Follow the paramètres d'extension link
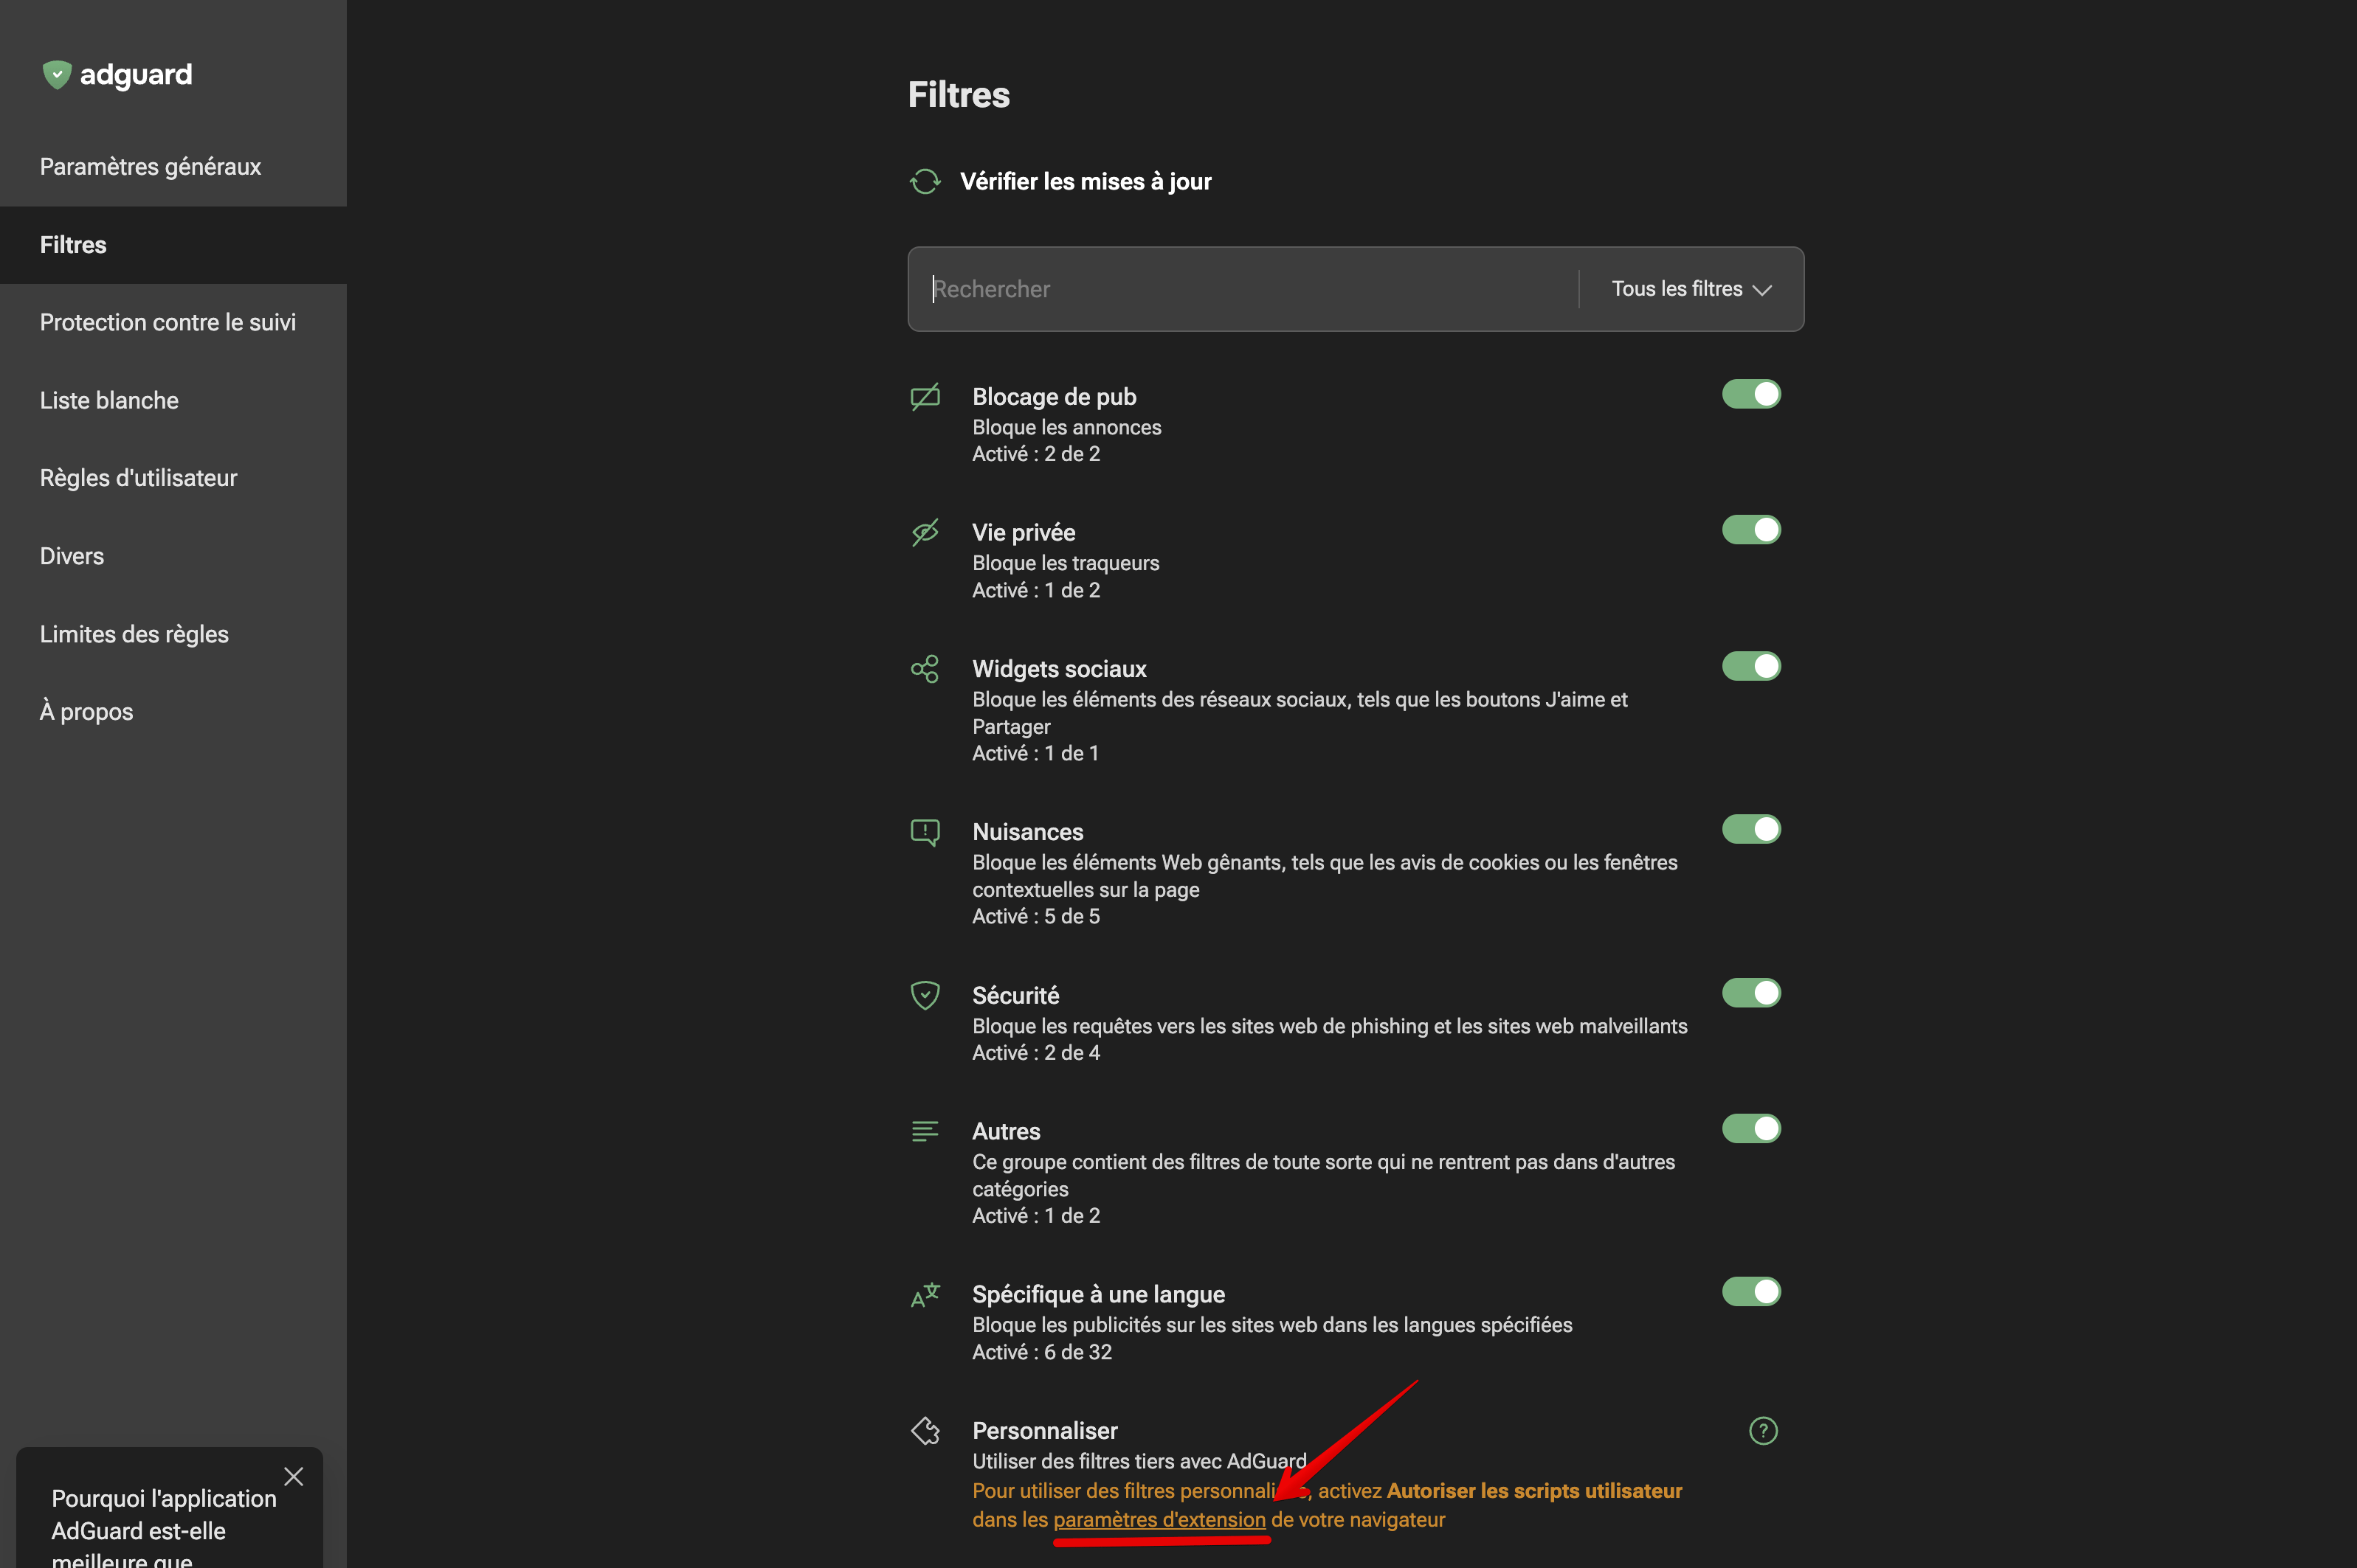 (x=1159, y=1520)
